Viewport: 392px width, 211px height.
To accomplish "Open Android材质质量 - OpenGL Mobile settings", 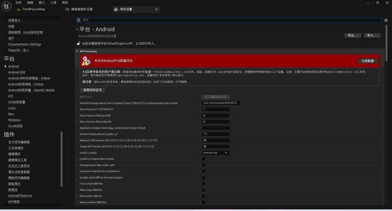I will pyautogui.click(x=31, y=90).
